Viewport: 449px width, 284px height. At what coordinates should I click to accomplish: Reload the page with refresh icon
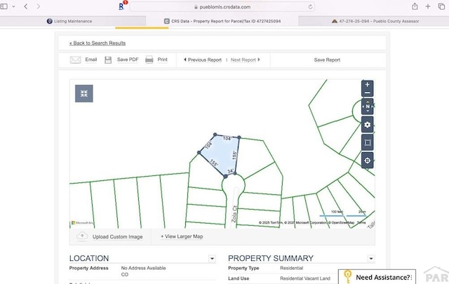[310, 7]
